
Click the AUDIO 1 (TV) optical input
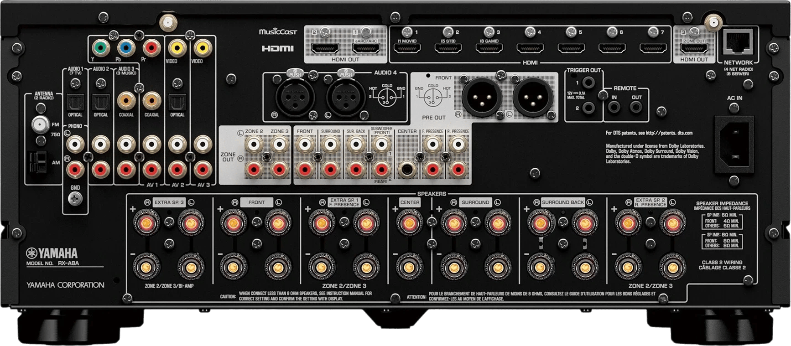coord(75,102)
